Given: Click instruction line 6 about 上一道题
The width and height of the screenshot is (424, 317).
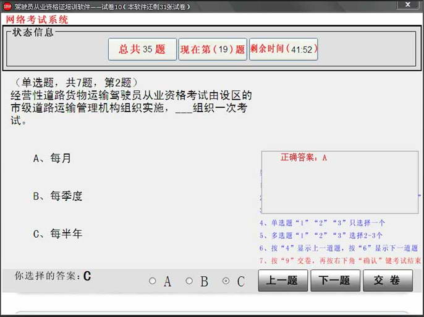Looking at the screenshot, I should (x=339, y=248).
